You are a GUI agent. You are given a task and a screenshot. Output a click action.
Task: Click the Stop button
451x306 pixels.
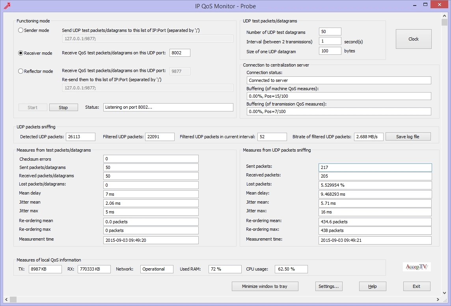[x=63, y=108]
